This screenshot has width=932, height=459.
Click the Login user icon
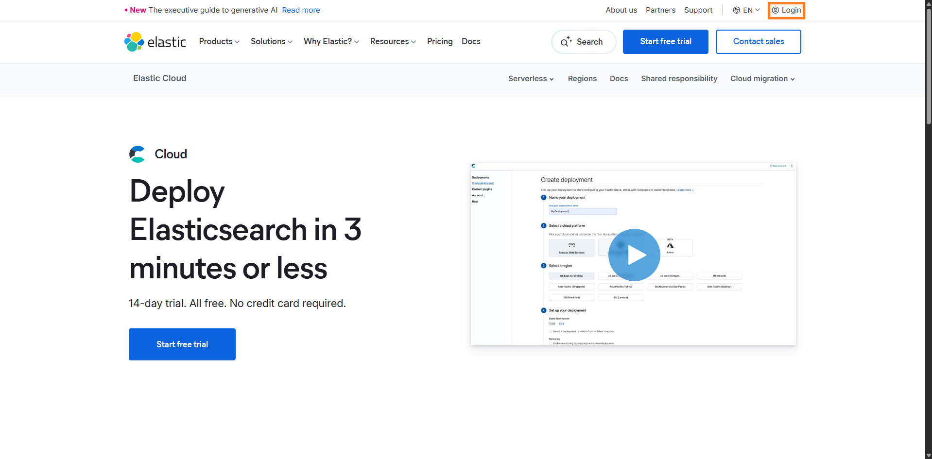(776, 10)
